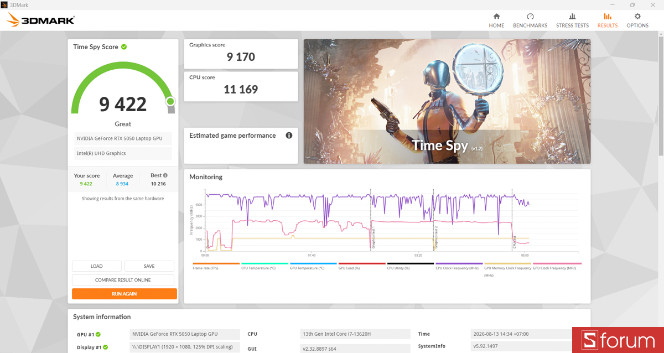664x353 pixels.
Task: Select the RESULTS tab
Action: (608, 20)
